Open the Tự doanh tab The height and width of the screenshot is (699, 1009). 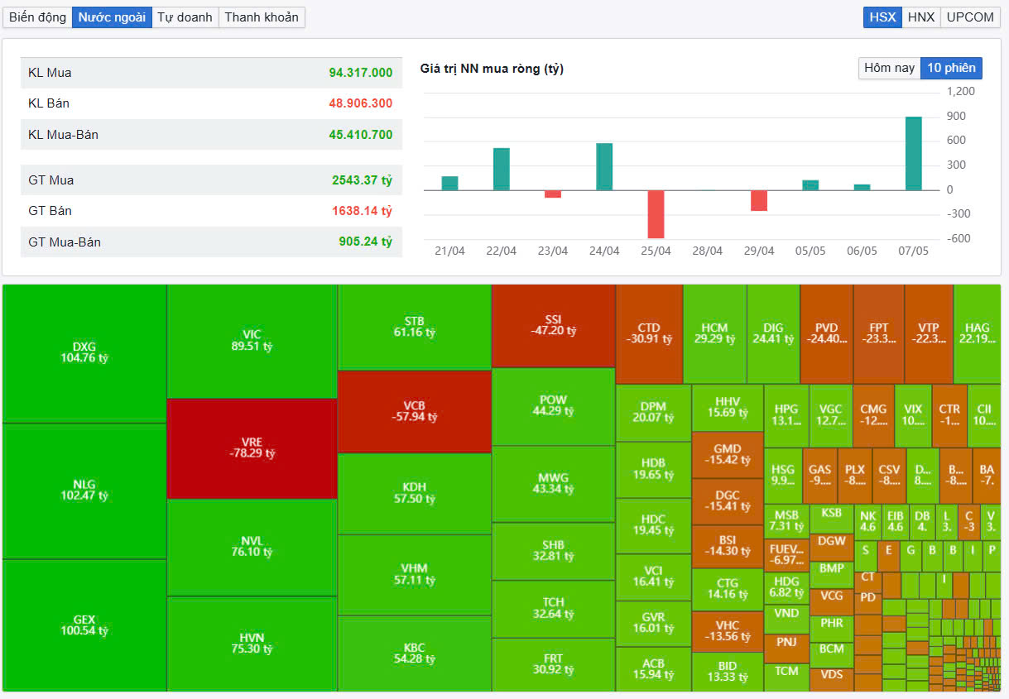point(185,17)
